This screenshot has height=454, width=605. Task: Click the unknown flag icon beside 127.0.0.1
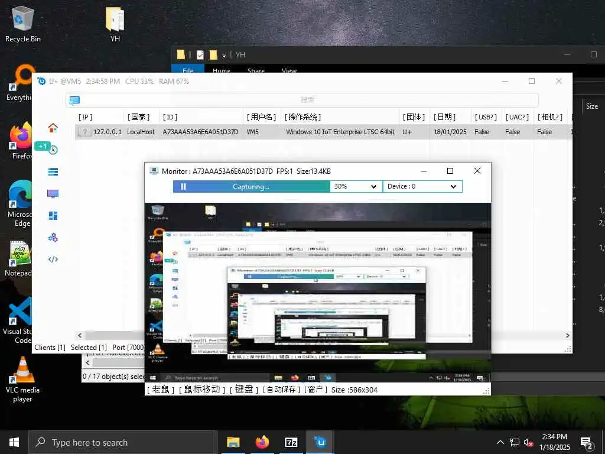coord(84,132)
